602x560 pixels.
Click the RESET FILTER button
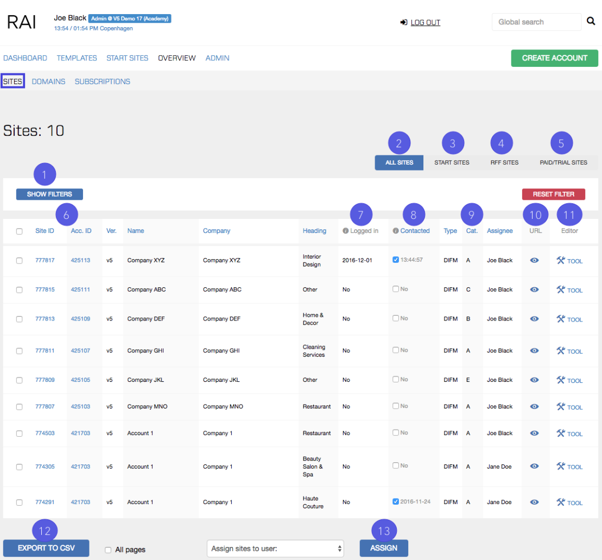coord(553,194)
